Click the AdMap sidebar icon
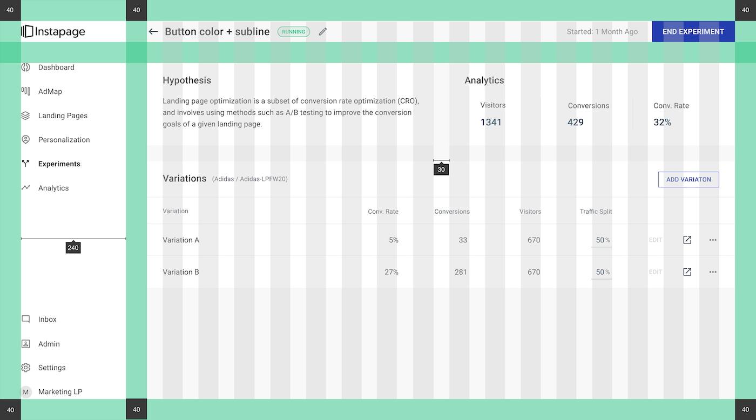 pyautogui.click(x=25, y=91)
